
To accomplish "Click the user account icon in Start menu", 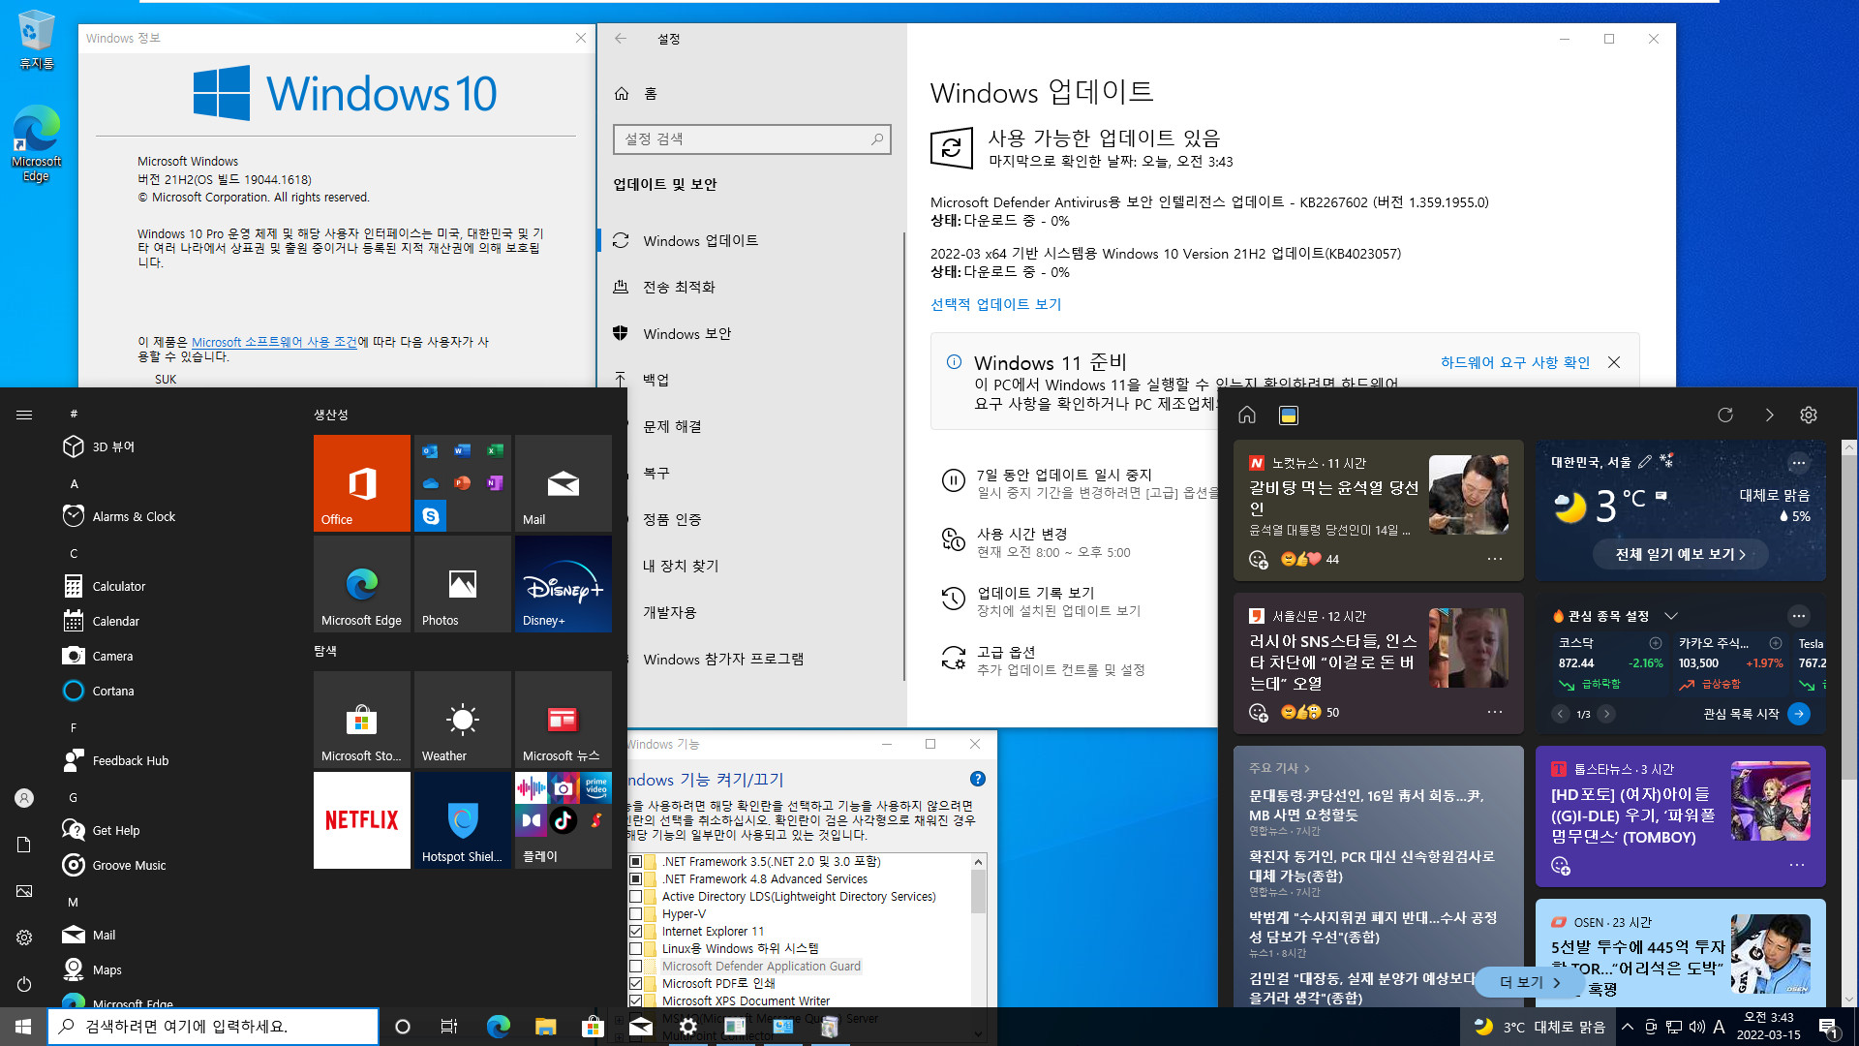I will click(x=24, y=798).
